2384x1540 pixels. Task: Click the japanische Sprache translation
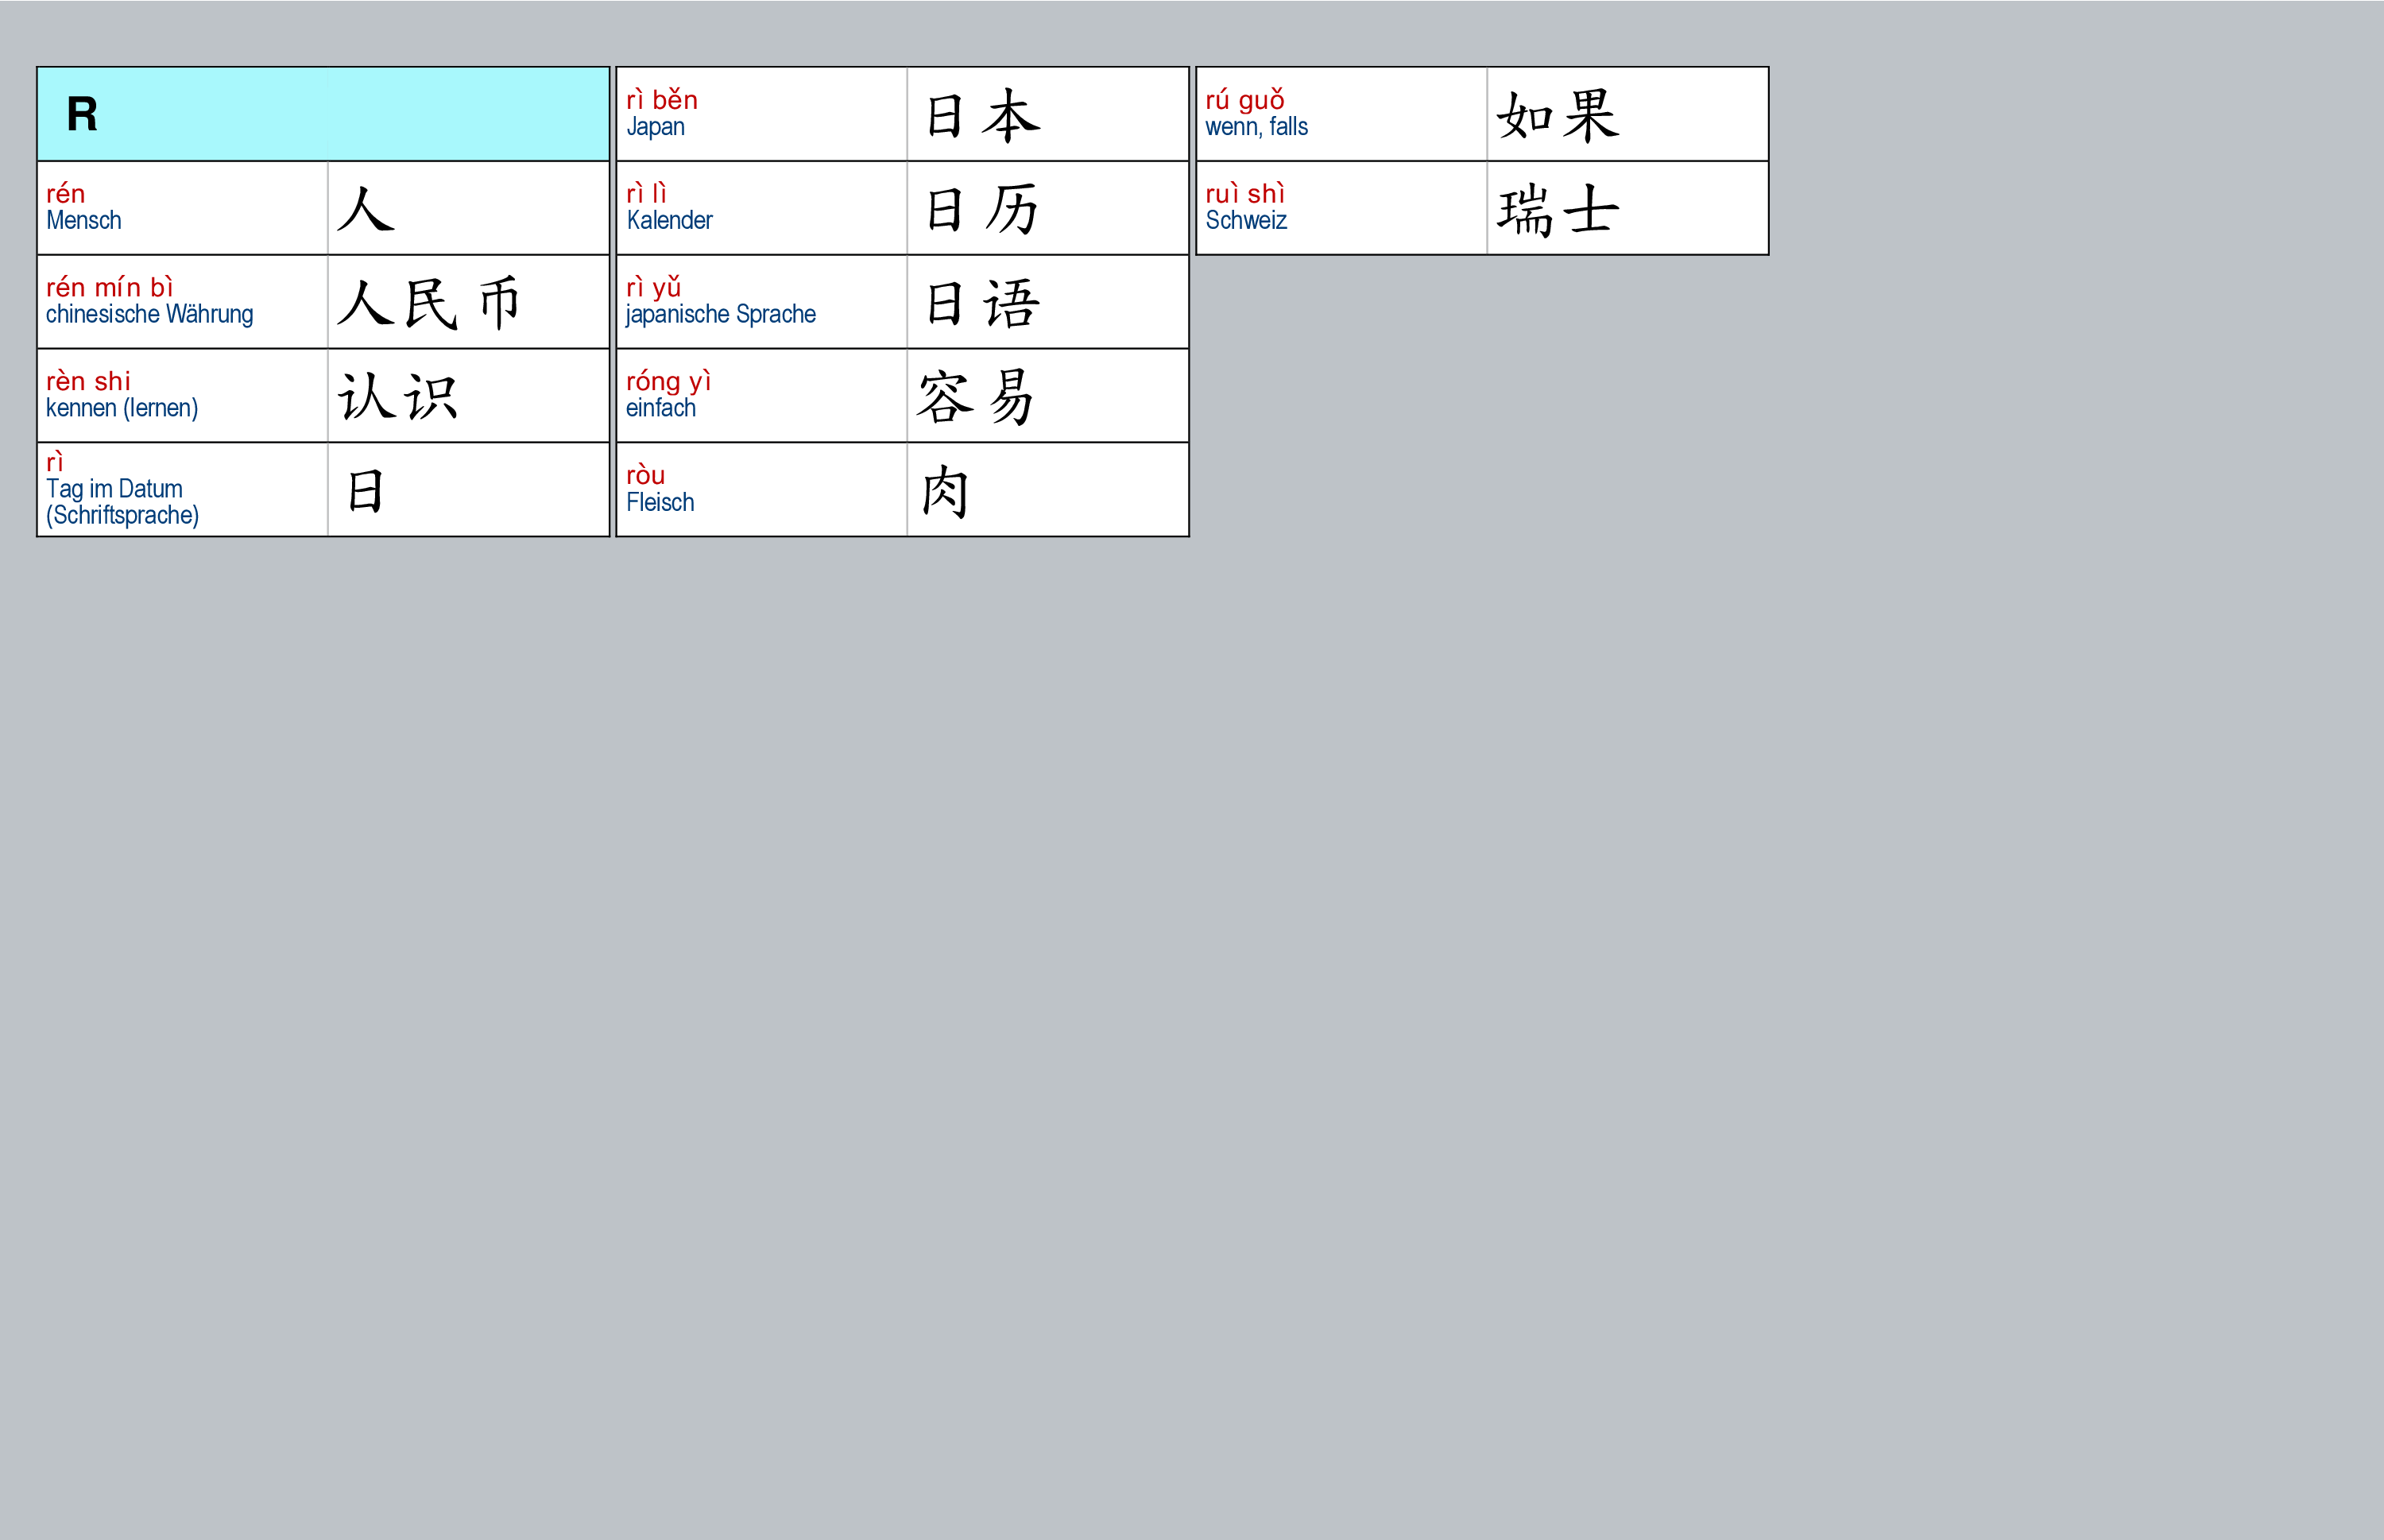[720, 314]
